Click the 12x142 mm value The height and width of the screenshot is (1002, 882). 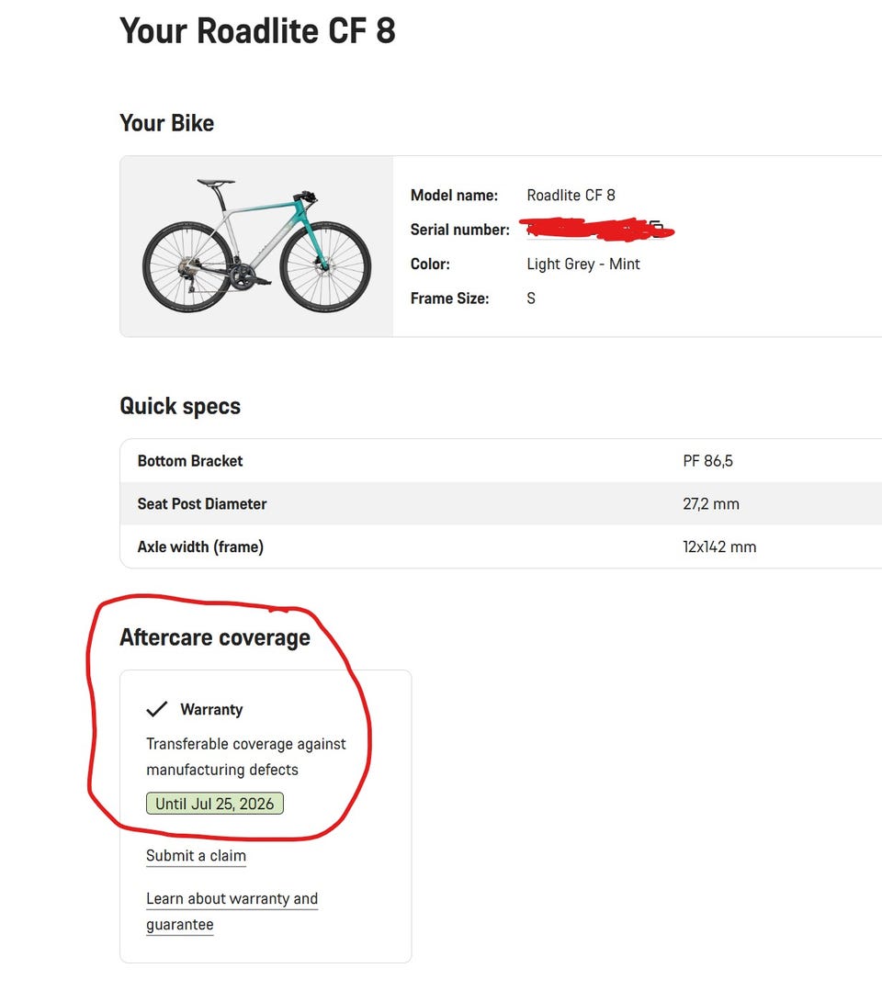(x=719, y=547)
